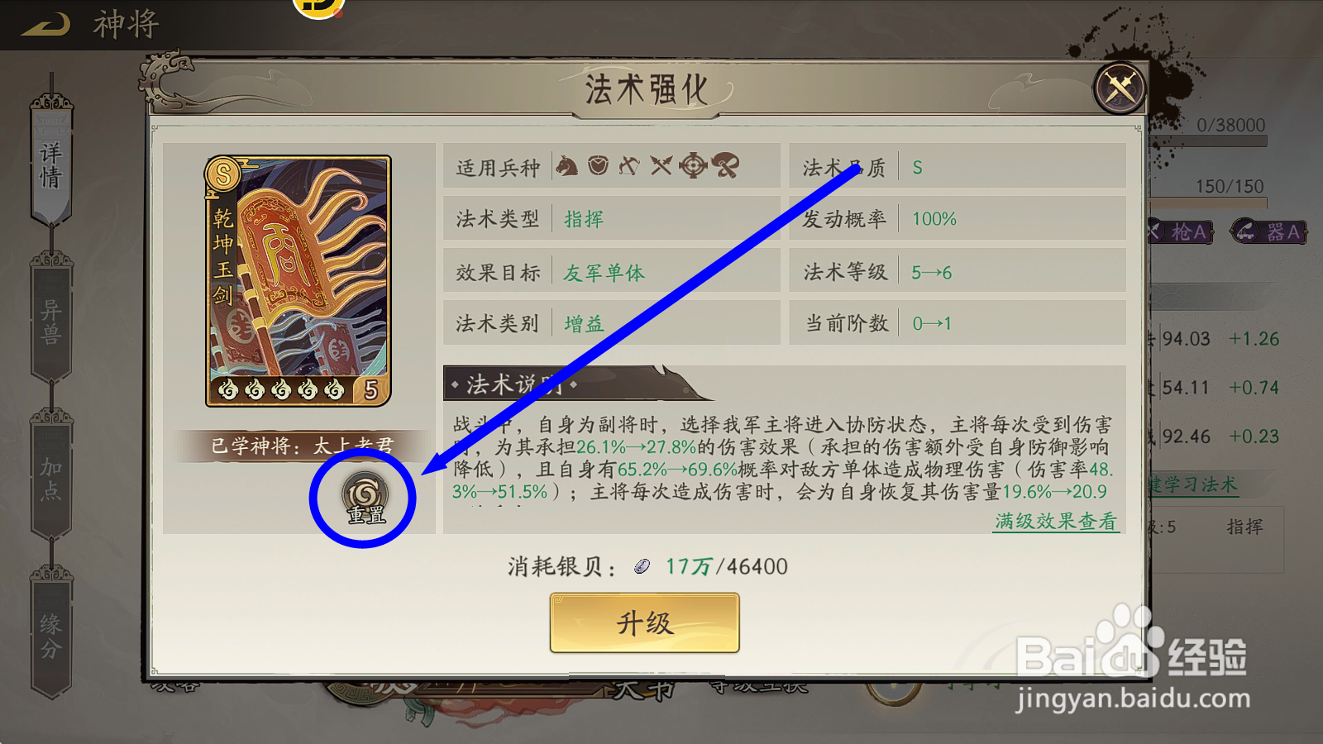This screenshot has height=744, width=1323.
Task: Click the 器A weapon badge
Action: [1269, 232]
